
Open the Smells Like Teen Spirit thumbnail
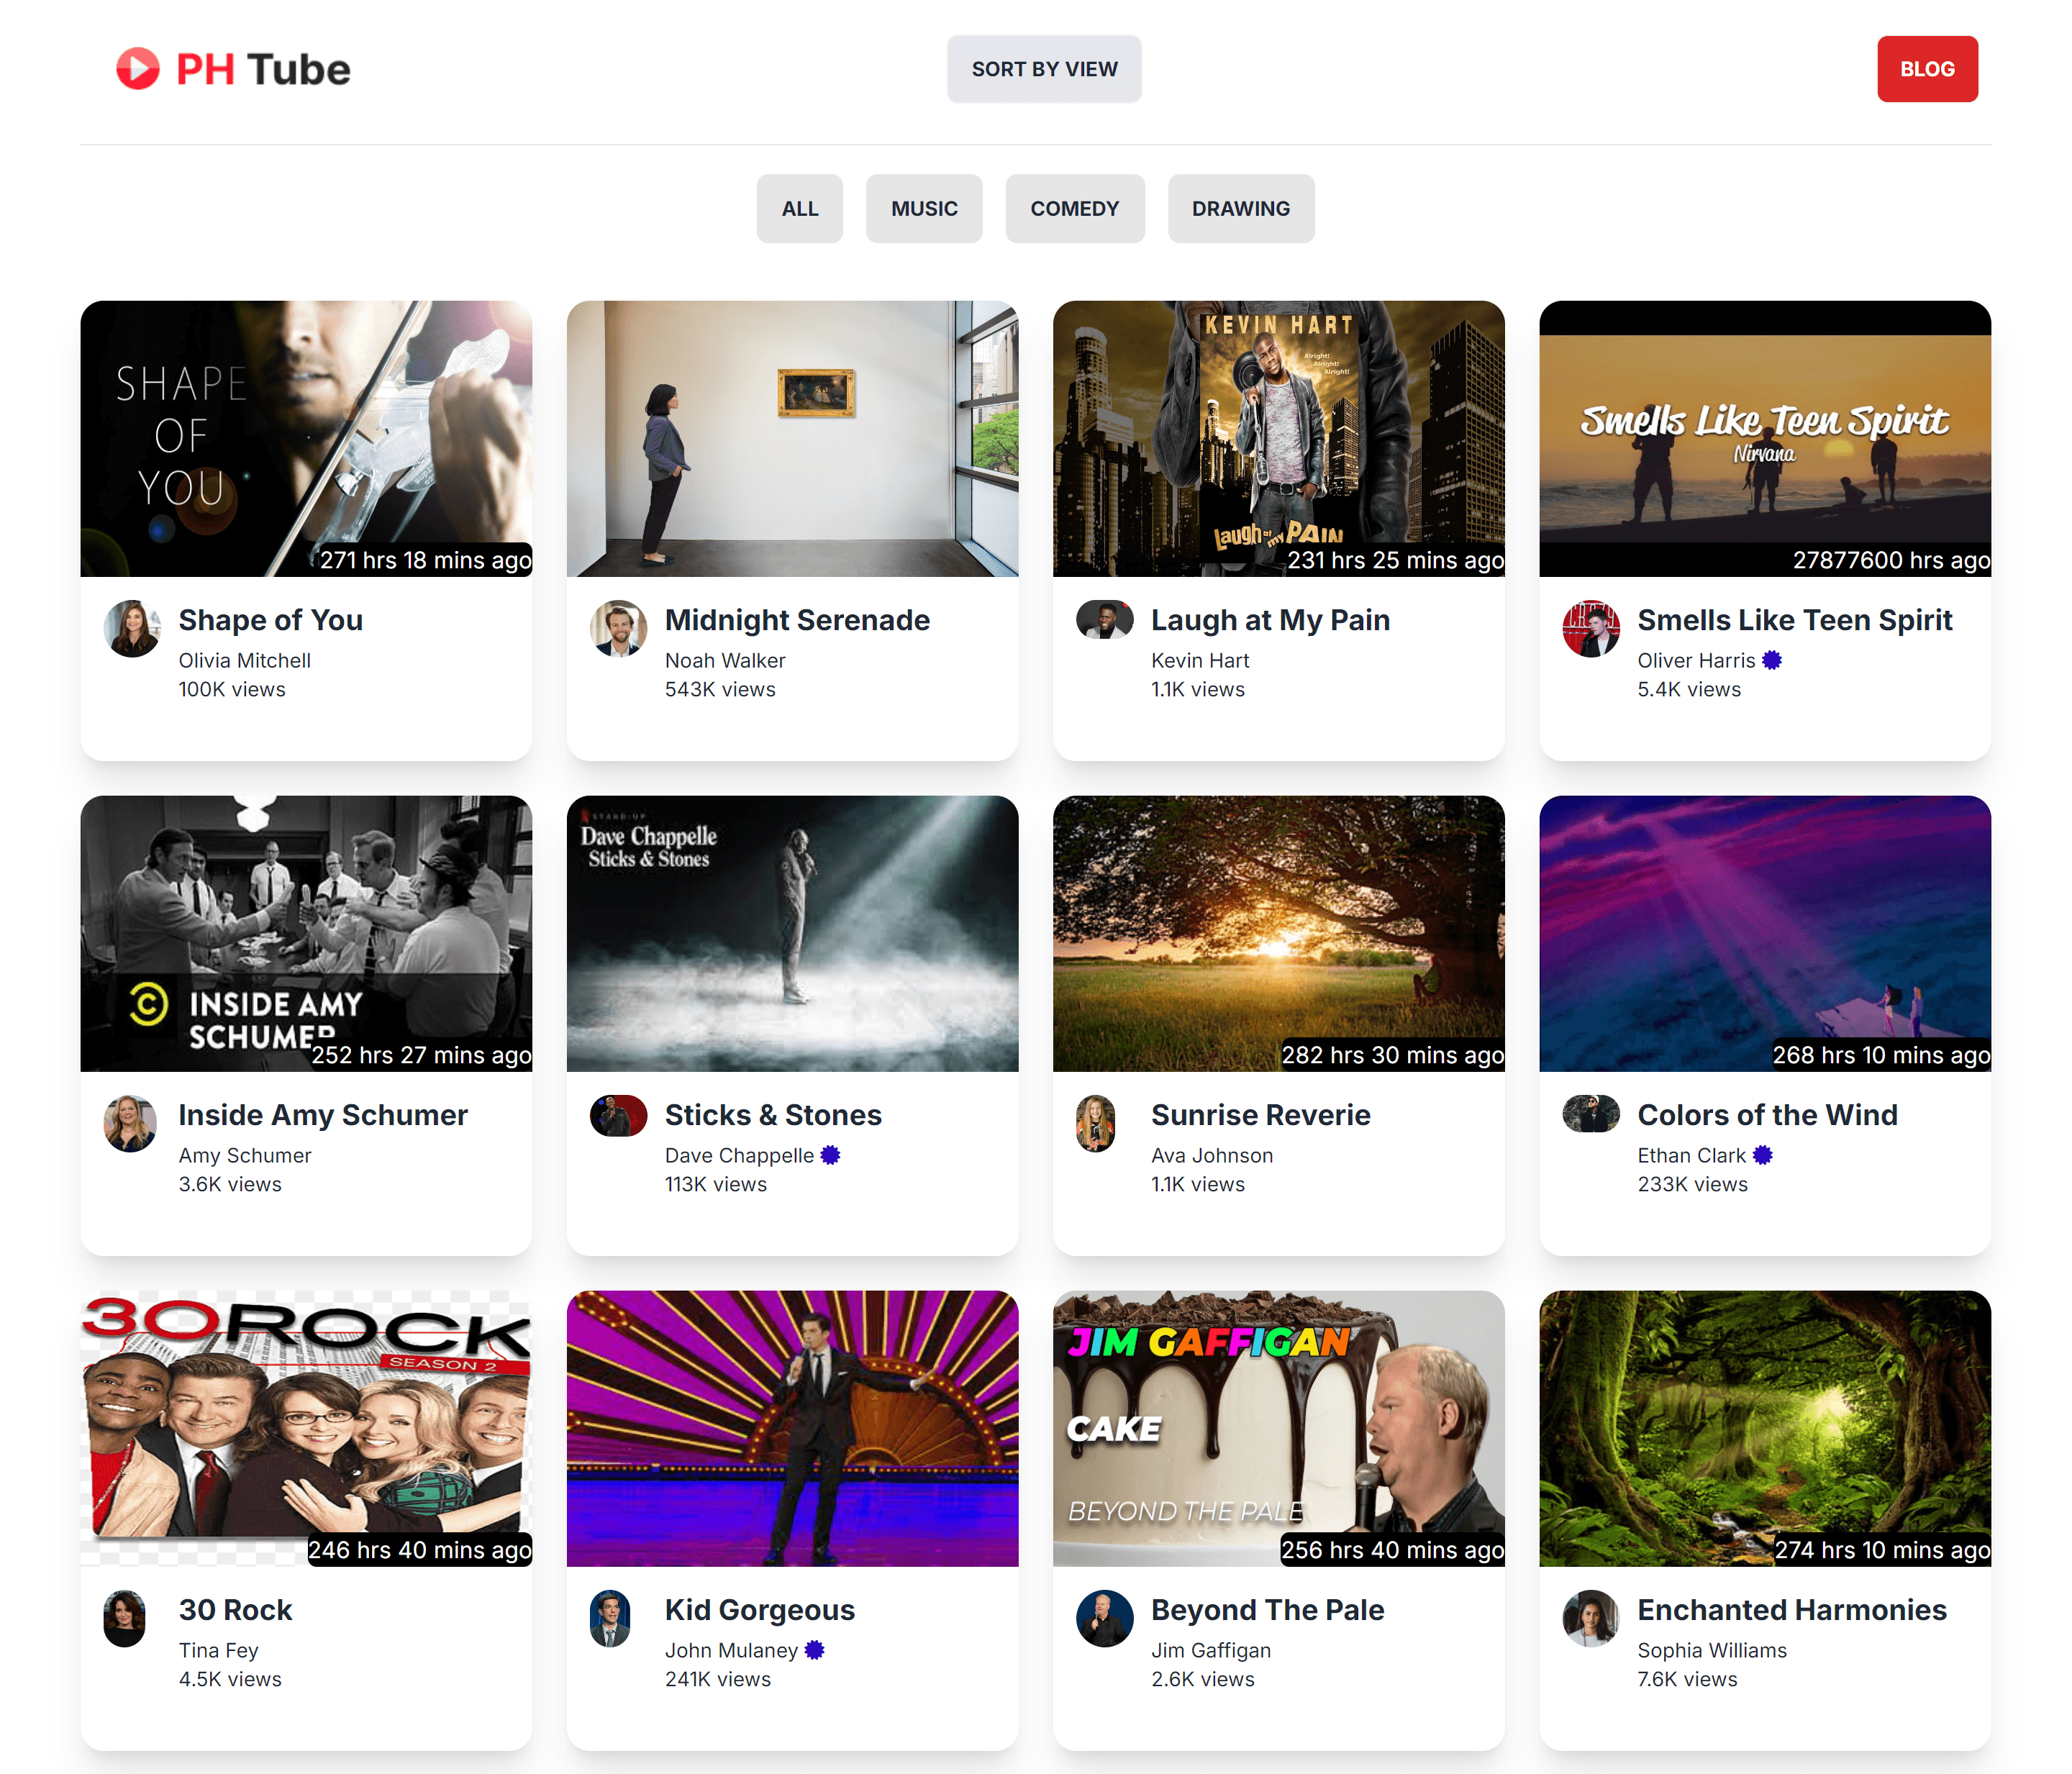pos(1764,439)
